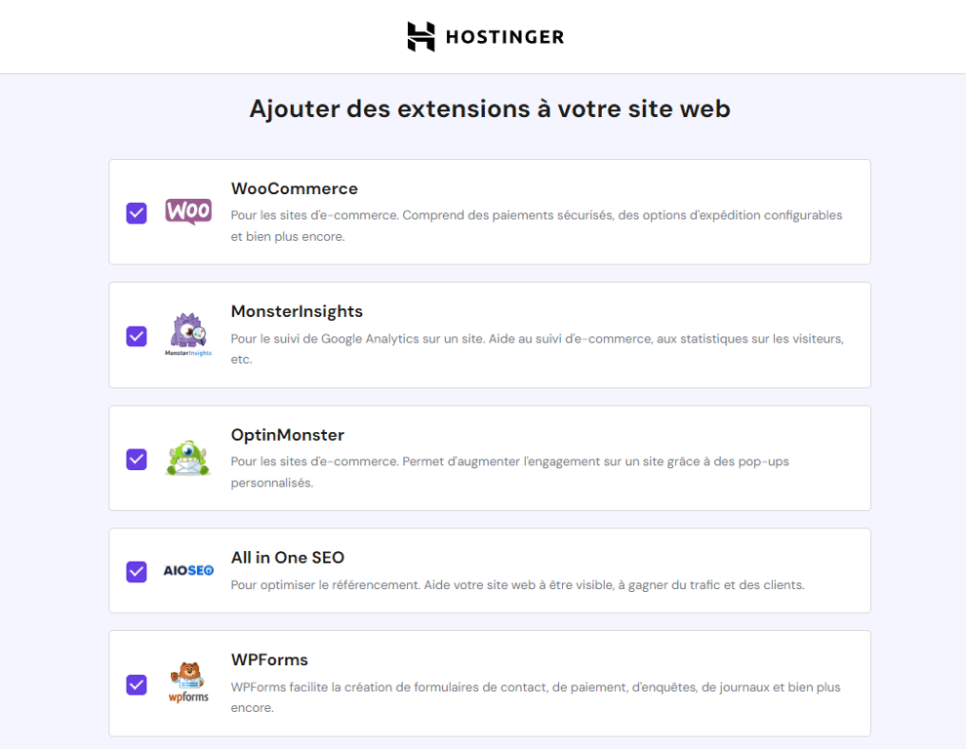Image resolution: width=966 pixels, height=749 pixels.
Task: Click the All in One SEO title
Action: point(288,557)
